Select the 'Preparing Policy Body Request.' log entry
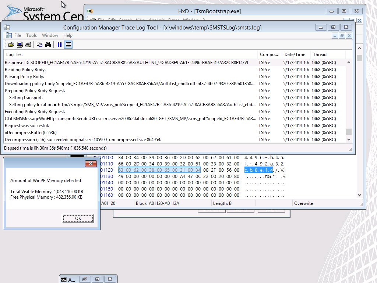The image size is (377, 283). click(x=175, y=91)
